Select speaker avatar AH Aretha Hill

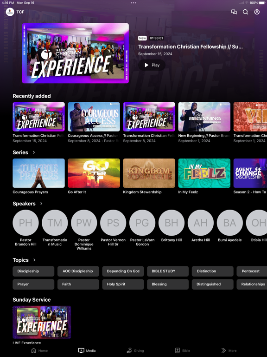(200, 223)
